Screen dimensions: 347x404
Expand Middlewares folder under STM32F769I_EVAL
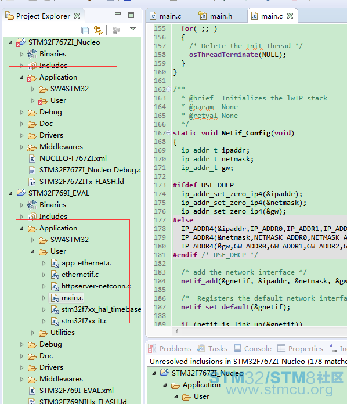coord(21,379)
